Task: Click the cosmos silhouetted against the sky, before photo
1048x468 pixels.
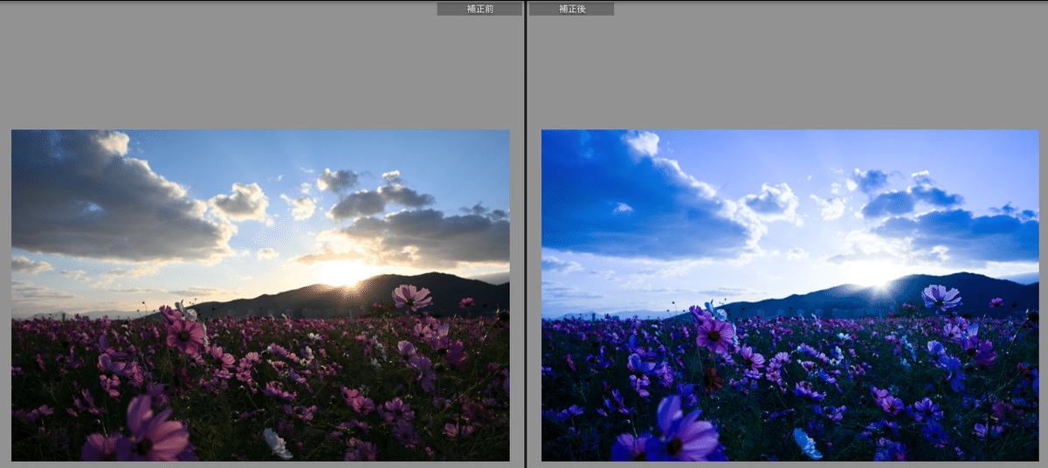Action: [410, 297]
